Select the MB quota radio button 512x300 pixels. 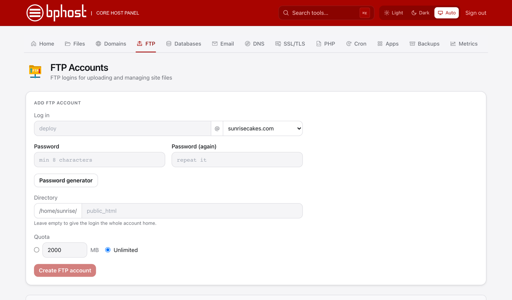pos(37,250)
